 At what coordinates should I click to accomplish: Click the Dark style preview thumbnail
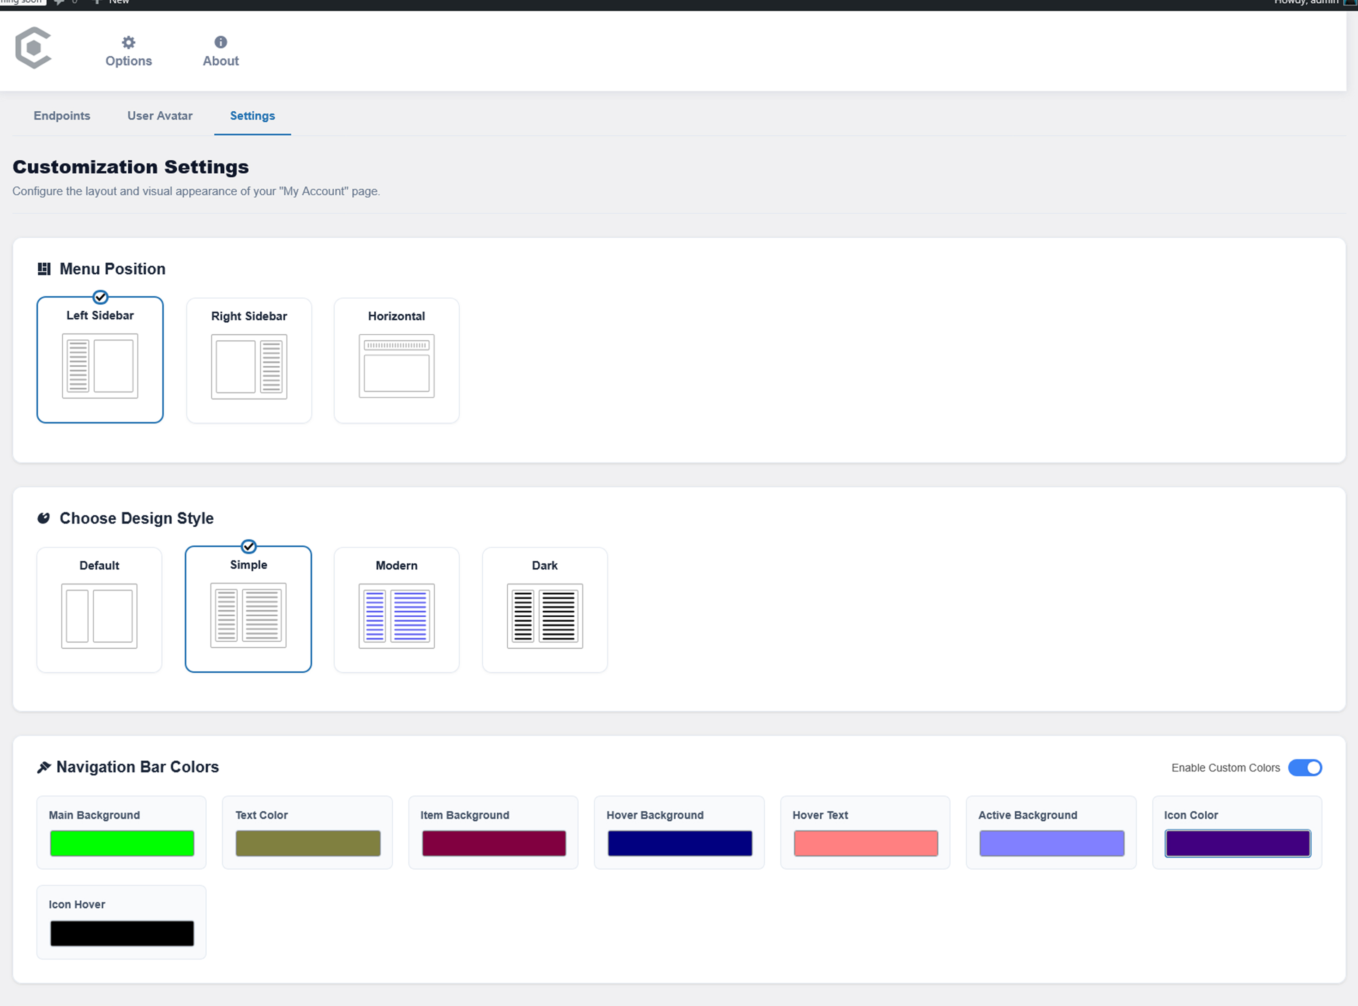pos(545,616)
